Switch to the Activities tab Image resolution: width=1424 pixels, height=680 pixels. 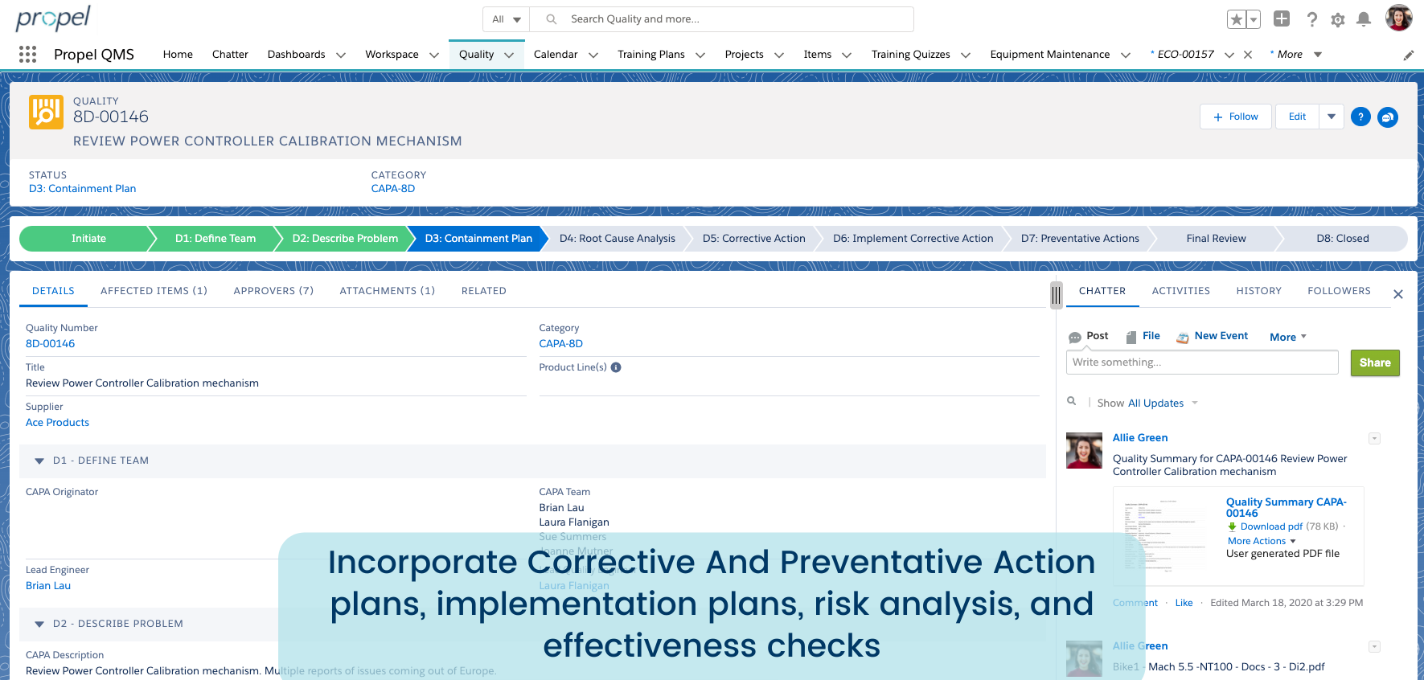click(1180, 291)
